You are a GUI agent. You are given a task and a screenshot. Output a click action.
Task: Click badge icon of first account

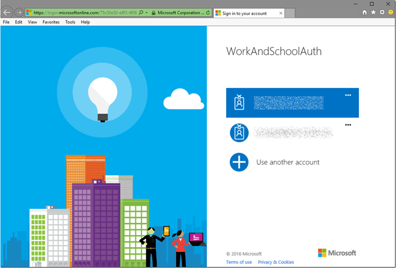pos(239,102)
